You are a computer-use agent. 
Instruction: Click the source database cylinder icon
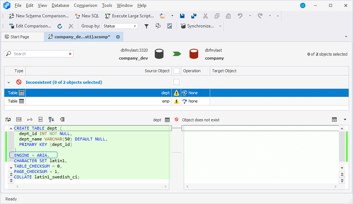tap(159, 54)
